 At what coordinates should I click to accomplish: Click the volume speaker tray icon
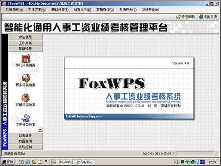(177, 162)
